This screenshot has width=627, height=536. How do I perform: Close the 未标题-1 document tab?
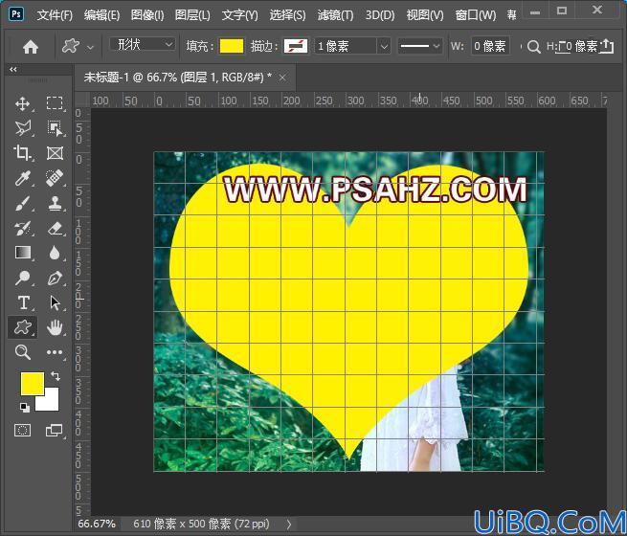282,78
